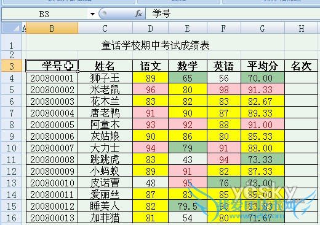320x225 pixels.
Task: Select the name cell 唐老鸭
Action: point(105,113)
